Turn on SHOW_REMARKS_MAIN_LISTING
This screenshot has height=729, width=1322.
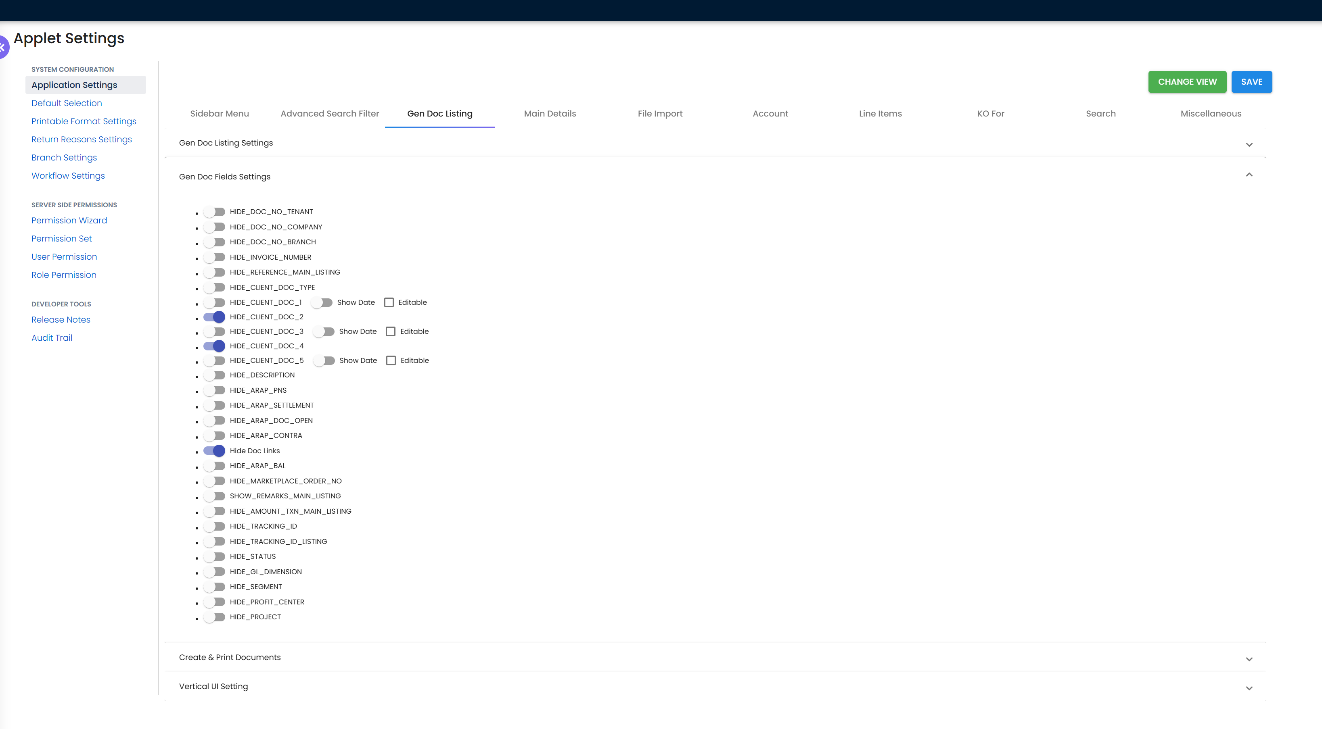click(214, 496)
